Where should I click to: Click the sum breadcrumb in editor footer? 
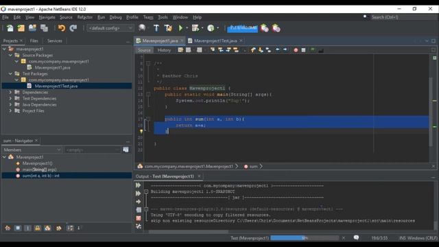click(x=253, y=166)
